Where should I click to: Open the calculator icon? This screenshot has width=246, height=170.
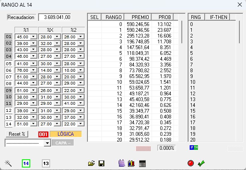[142, 163]
